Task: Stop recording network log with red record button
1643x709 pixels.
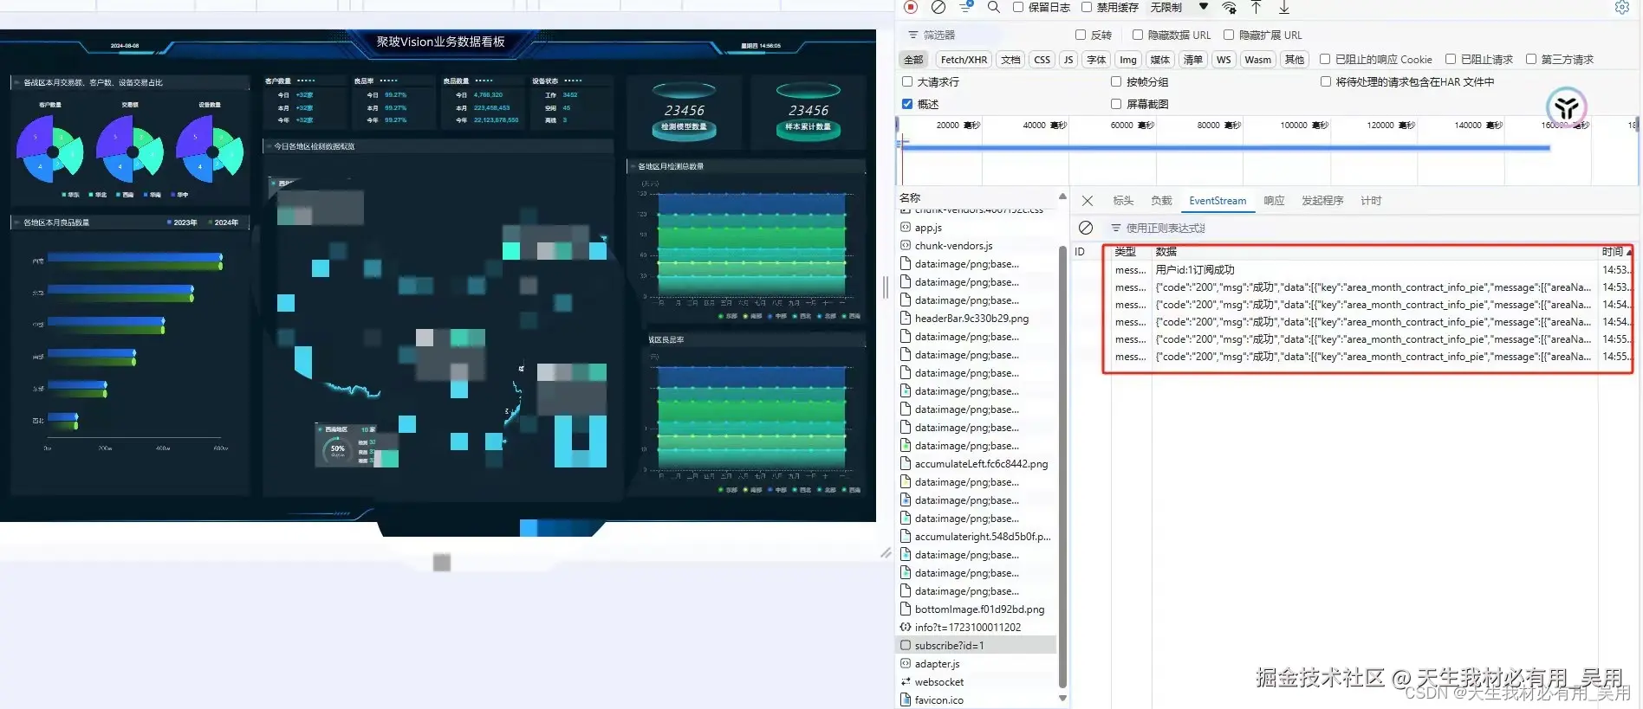Action: click(x=911, y=8)
